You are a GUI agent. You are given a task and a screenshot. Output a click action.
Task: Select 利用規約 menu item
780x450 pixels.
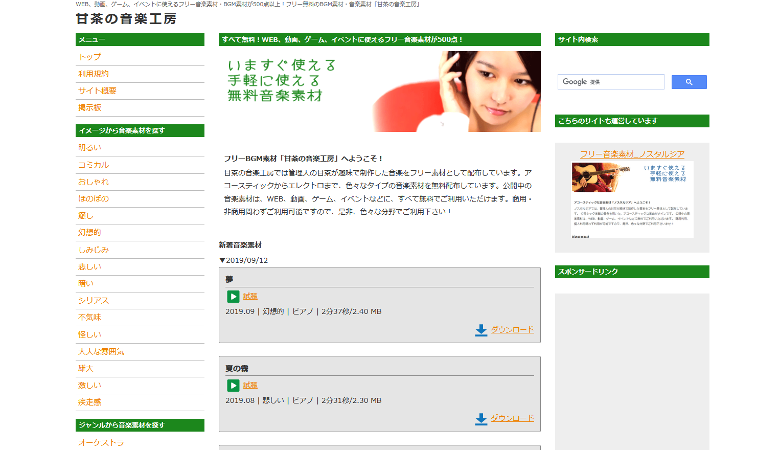click(93, 74)
